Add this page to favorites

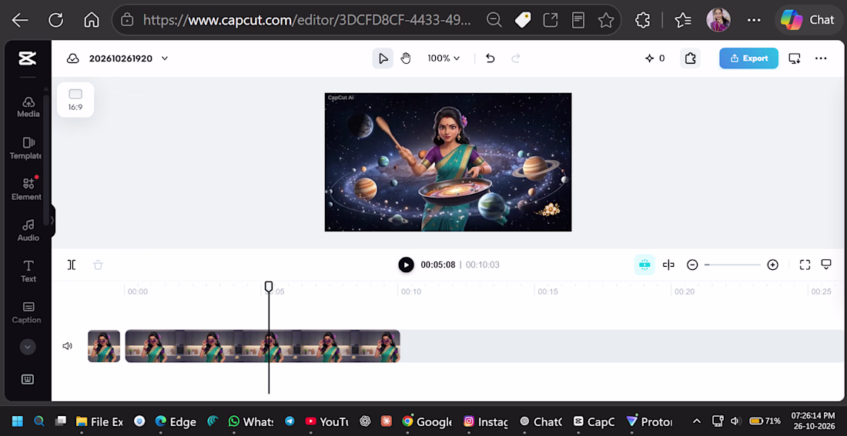pyautogui.click(x=606, y=20)
